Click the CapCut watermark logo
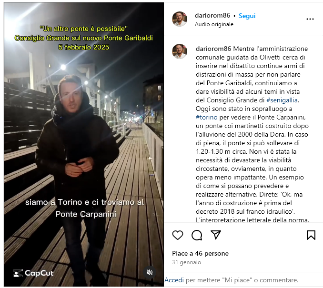Viewport: 323px width, 288px height. point(33,273)
